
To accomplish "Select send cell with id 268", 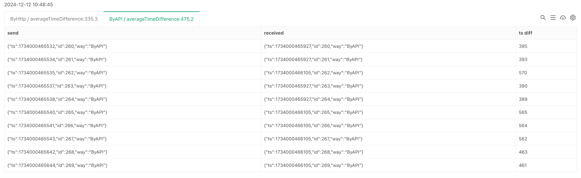I will tap(133, 152).
